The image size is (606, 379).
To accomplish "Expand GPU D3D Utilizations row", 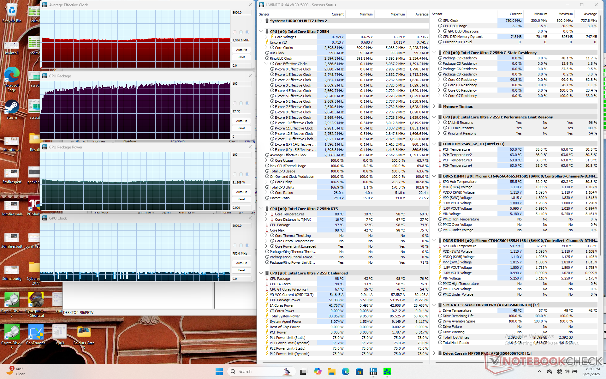I will [439, 31].
